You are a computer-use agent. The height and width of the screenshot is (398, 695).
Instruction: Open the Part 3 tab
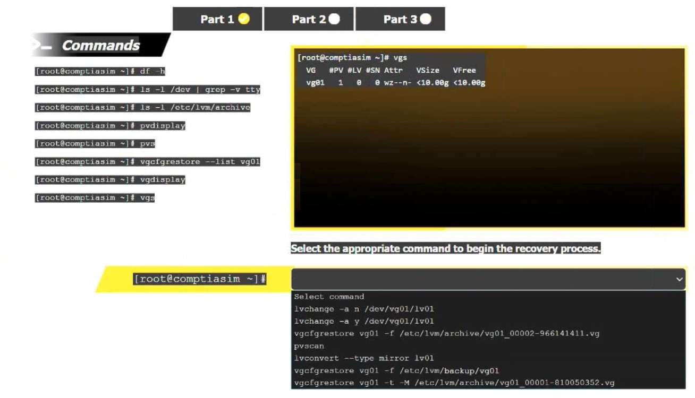point(401,19)
